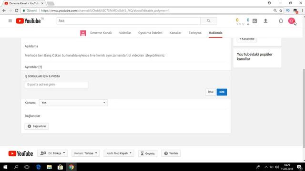Screen dimensions: 305x171
Task: Open Windows Start menu
Action: (x=5, y=167)
